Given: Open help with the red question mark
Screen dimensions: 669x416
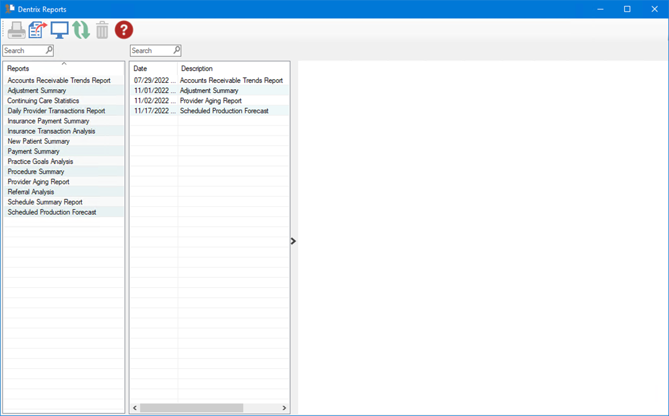Looking at the screenshot, I should coord(124,30).
